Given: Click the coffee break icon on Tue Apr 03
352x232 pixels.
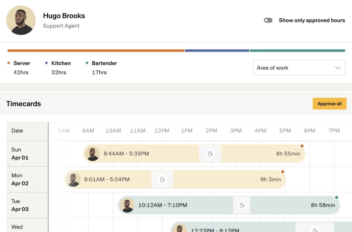Looking at the screenshot, I should click(x=242, y=205).
